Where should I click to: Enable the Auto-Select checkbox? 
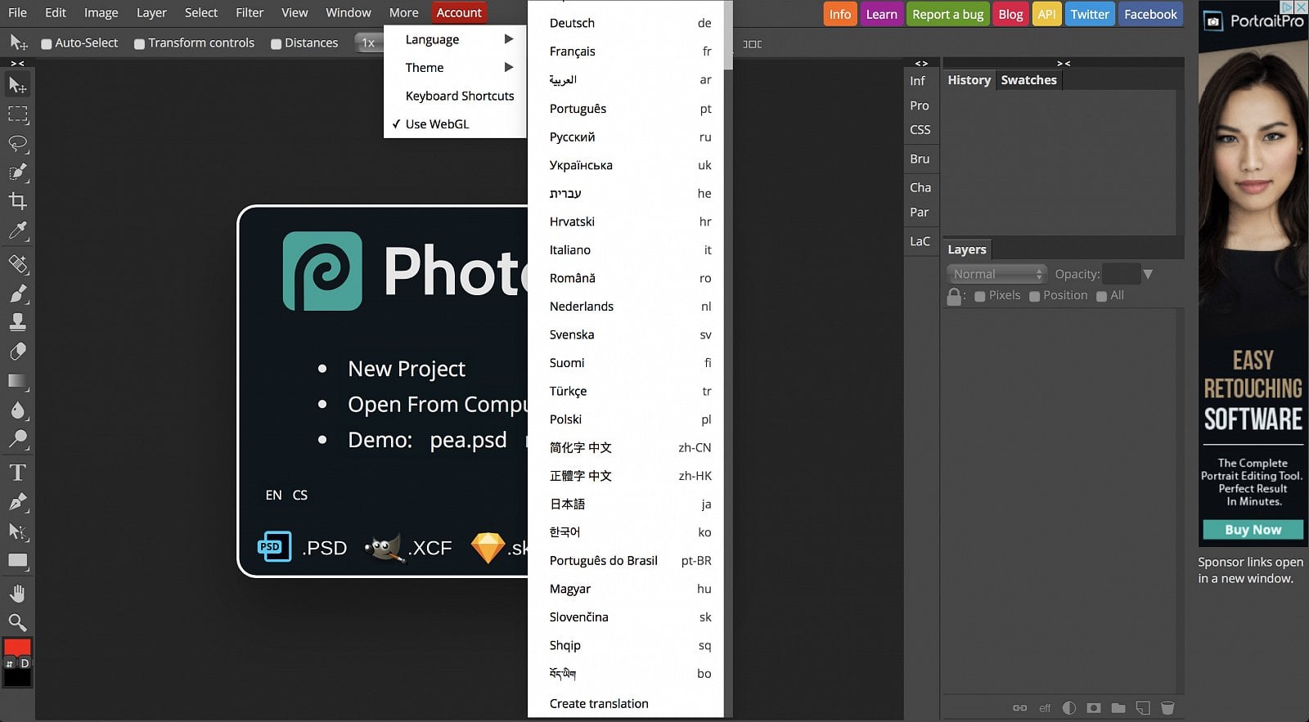tap(47, 43)
